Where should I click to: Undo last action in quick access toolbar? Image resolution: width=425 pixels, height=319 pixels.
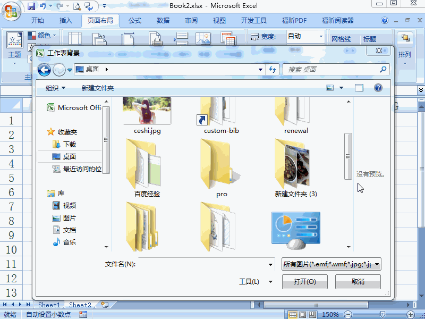pos(43,6)
